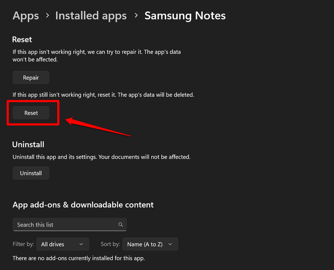This screenshot has height=270, width=334.
Task: Click the arrow inside the All drives dropdown
Action: tap(81, 244)
